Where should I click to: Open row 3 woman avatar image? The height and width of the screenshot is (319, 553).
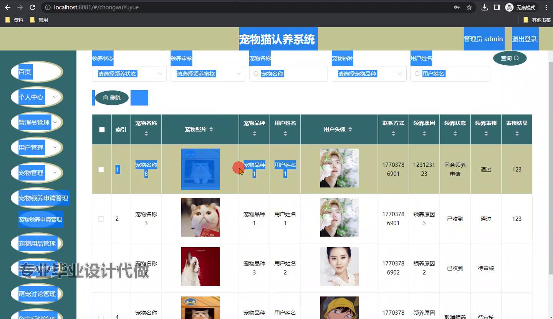point(339,266)
